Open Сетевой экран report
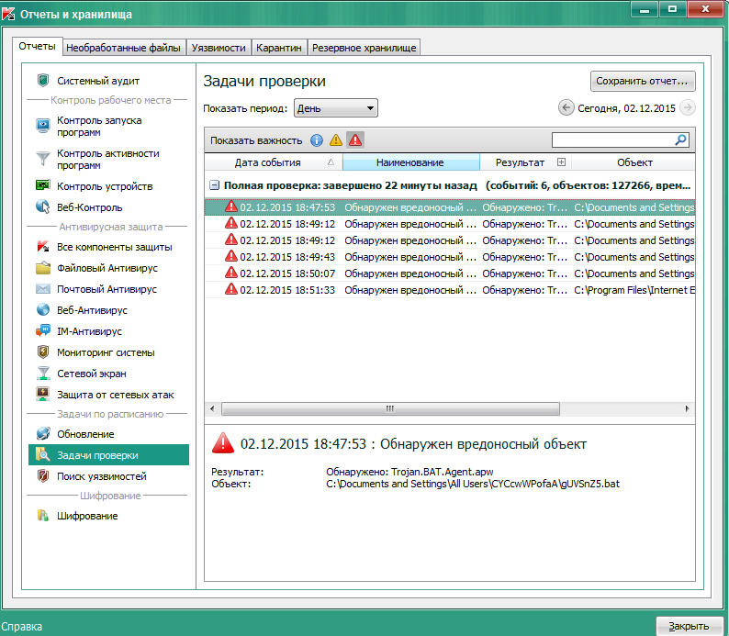Screen dimensions: 729x636 click(x=92, y=374)
